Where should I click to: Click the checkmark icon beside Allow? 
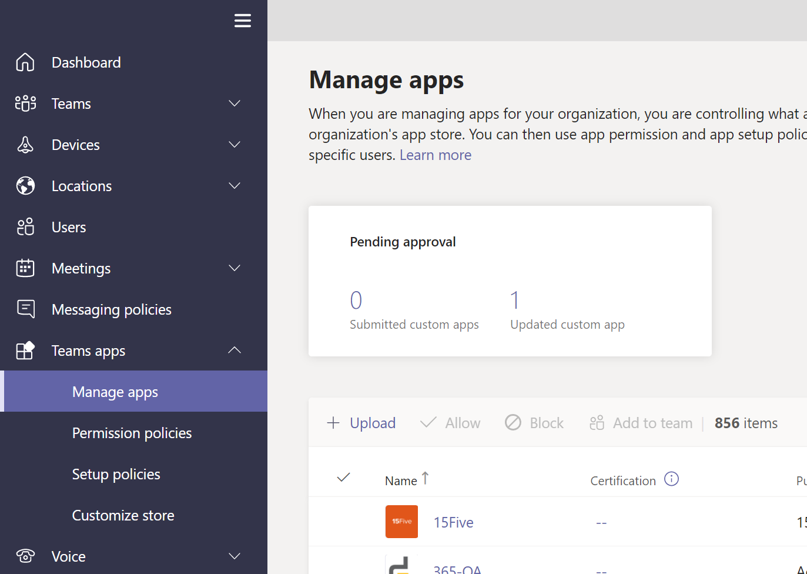pyautogui.click(x=428, y=422)
